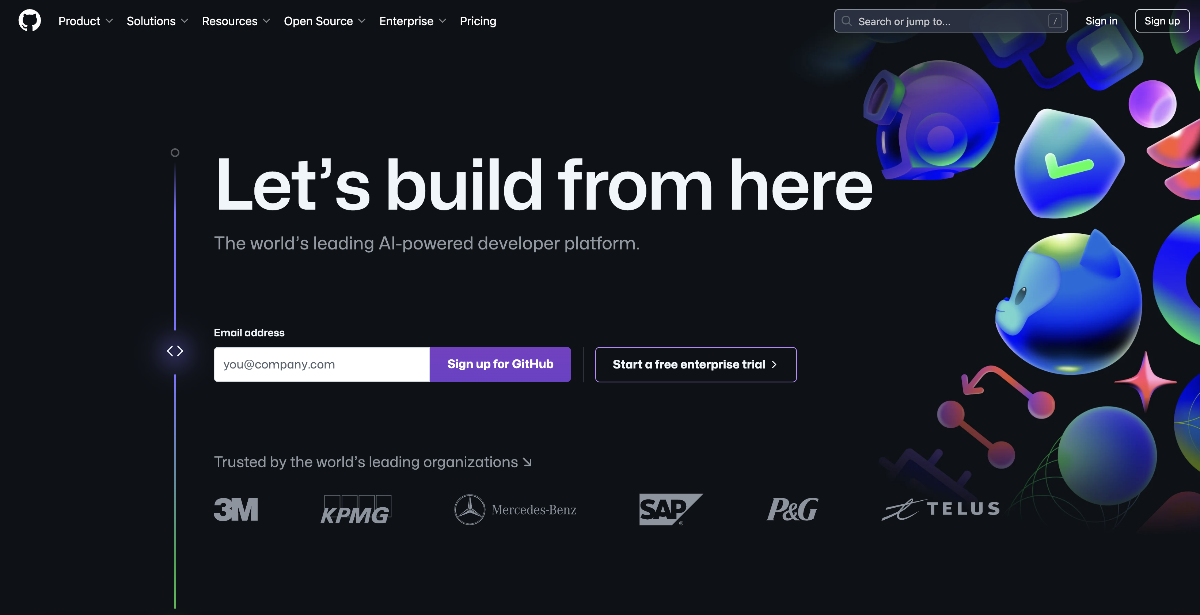Screen dimensions: 1200x615
Task: Click Sign up for GitHub button
Action: click(500, 364)
